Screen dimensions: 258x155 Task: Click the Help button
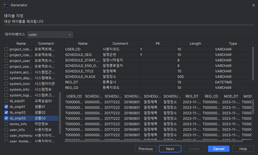click(x=243, y=149)
